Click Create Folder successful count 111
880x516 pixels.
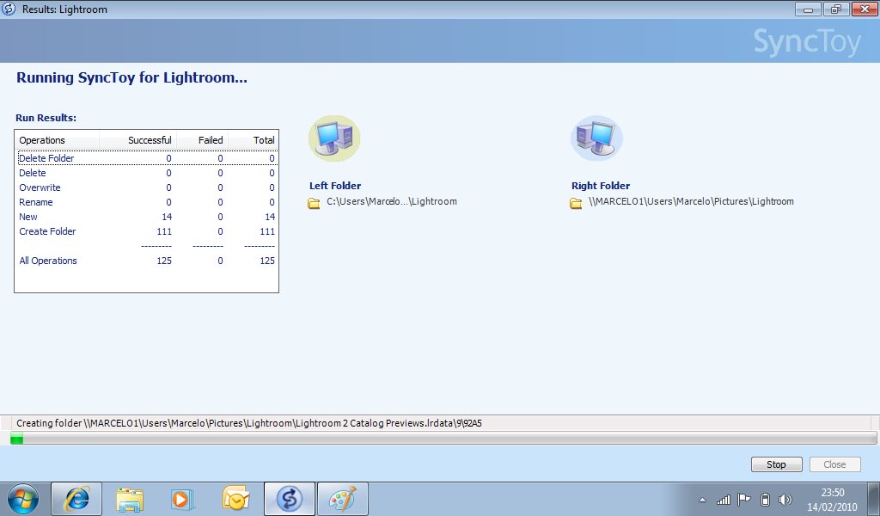click(x=164, y=231)
